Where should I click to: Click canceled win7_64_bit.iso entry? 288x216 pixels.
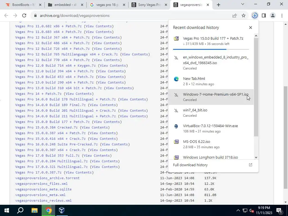click(211, 113)
